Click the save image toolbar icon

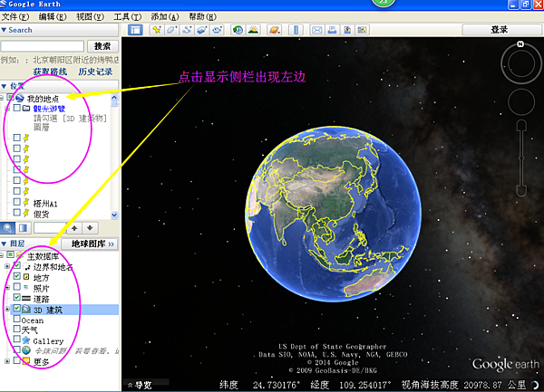(347, 30)
